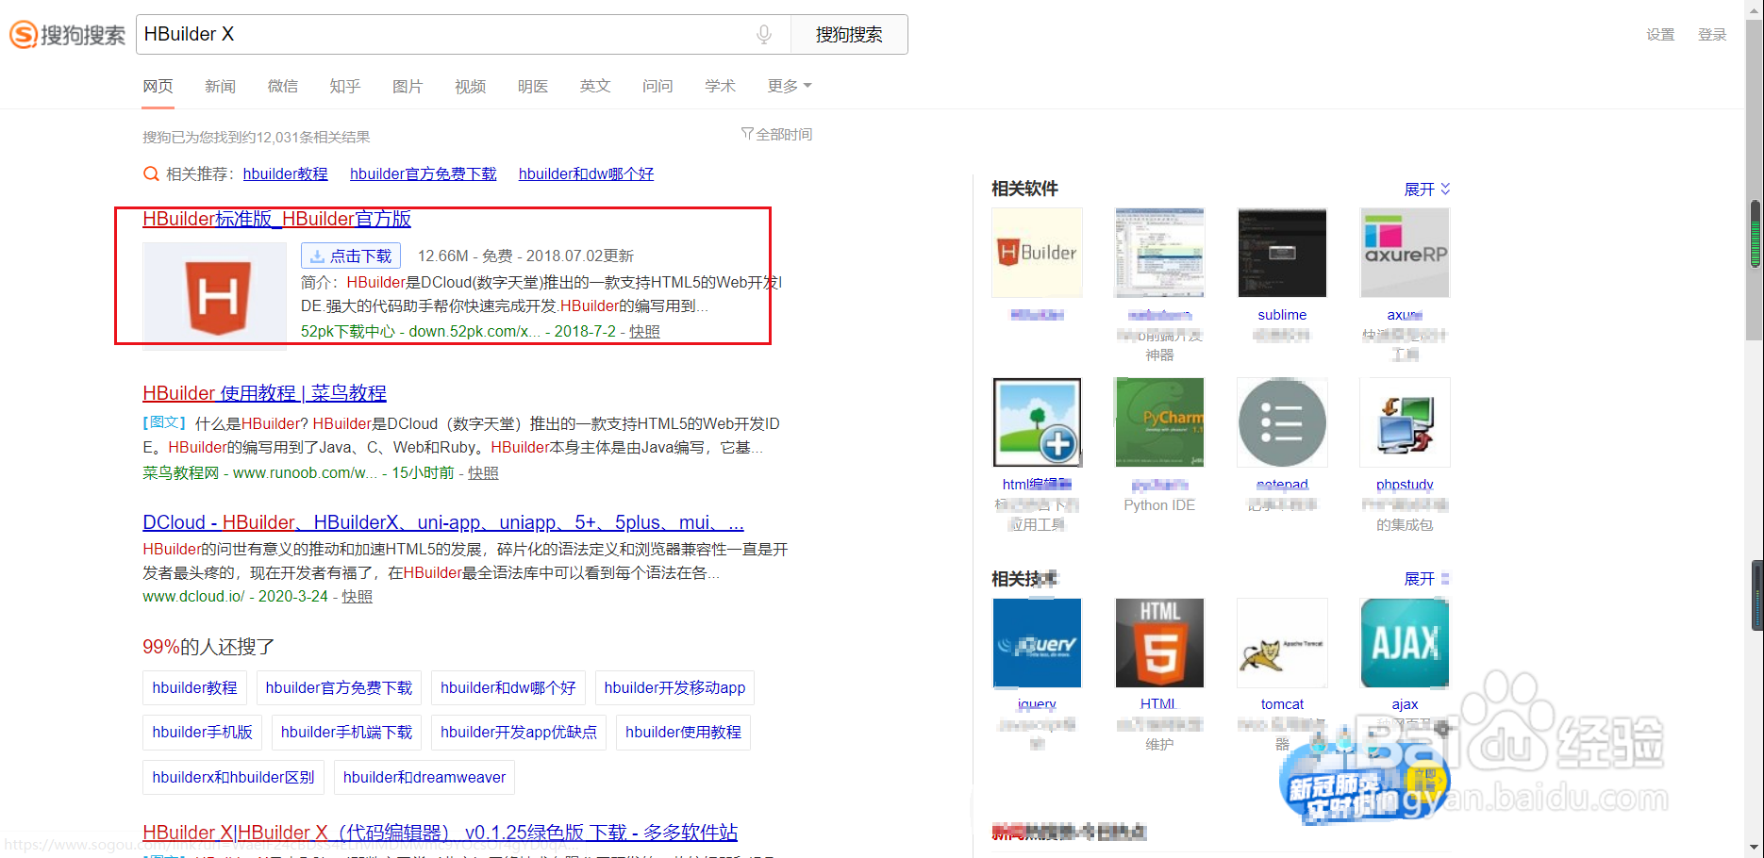
Task: Open the sublime text link under its icon
Action: [x=1282, y=315]
